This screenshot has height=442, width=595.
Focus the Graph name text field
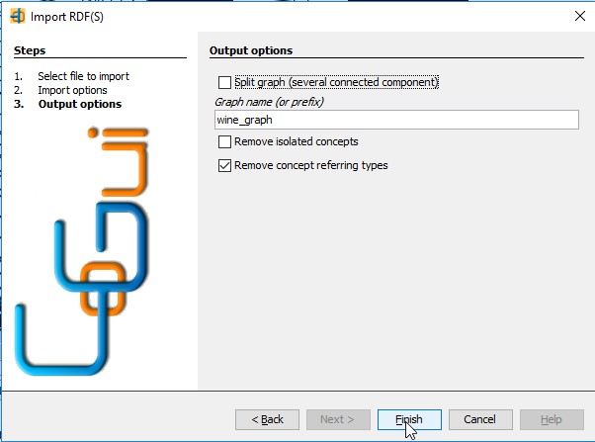pos(396,120)
